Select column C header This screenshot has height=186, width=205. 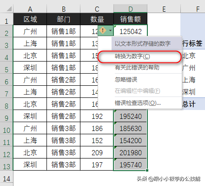tap(97, 9)
